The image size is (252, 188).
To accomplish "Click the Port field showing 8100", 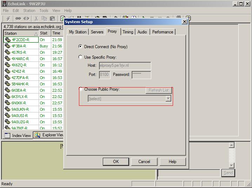I will tap(105, 75).
